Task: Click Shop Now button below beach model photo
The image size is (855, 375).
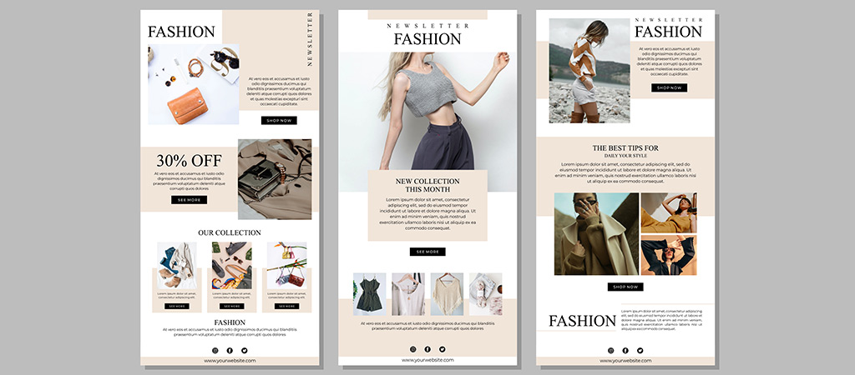Action: [x=669, y=87]
